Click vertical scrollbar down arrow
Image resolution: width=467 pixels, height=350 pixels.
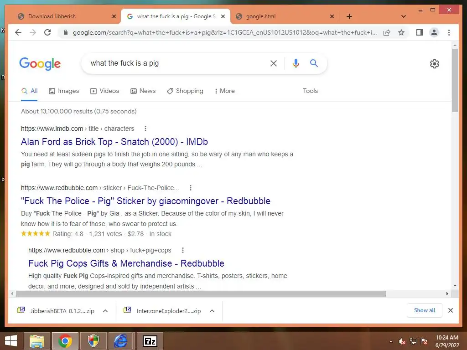pyautogui.click(x=455, y=286)
